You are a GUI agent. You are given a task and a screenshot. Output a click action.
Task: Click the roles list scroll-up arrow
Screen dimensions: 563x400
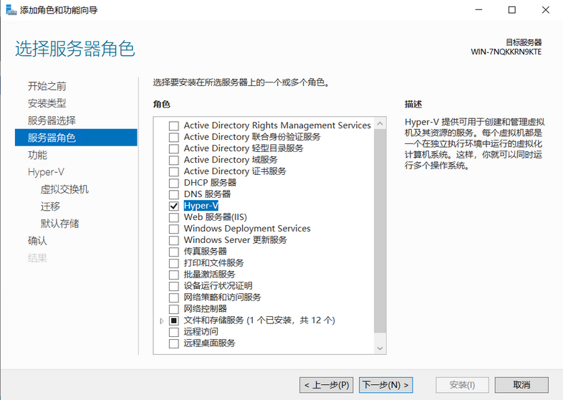380,123
